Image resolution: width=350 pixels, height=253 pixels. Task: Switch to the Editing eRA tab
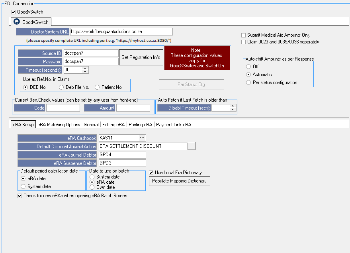(113, 125)
